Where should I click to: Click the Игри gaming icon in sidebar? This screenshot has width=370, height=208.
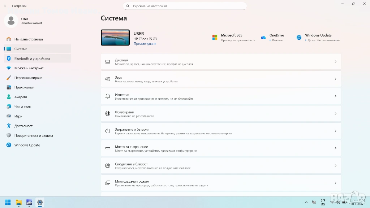pos(9,116)
